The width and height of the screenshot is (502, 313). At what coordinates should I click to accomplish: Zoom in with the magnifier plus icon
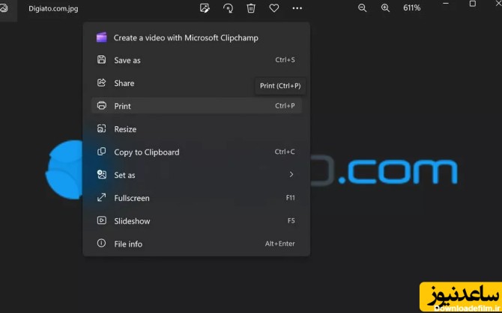(x=385, y=8)
